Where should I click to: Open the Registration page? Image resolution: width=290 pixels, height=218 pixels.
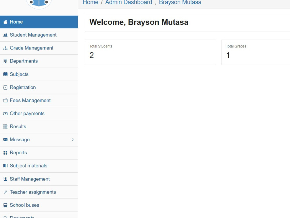click(39, 87)
